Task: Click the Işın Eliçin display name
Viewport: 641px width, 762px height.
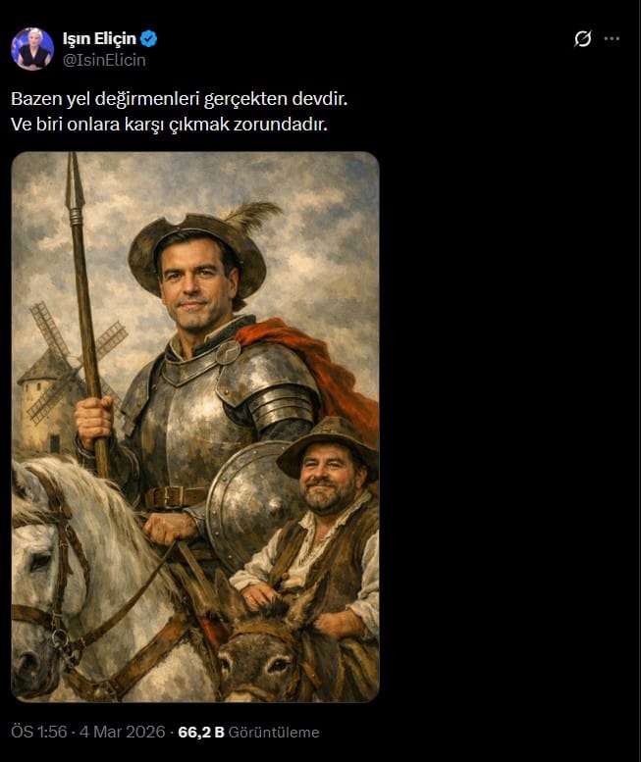Action: click(x=99, y=38)
